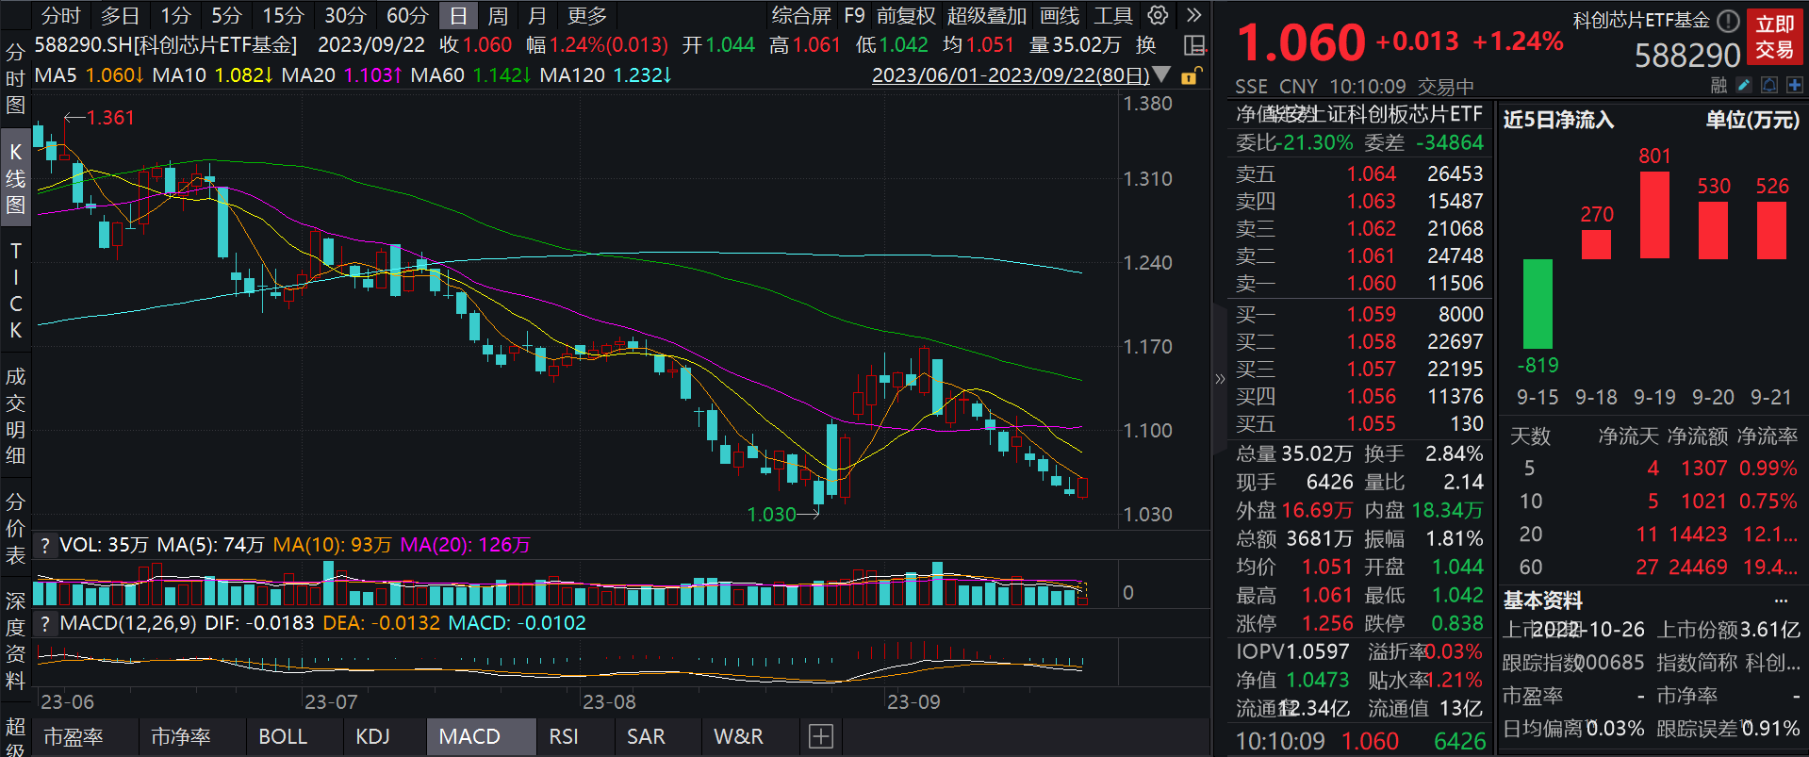
Task: Select the 周 weekly interval
Action: pyautogui.click(x=498, y=16)
